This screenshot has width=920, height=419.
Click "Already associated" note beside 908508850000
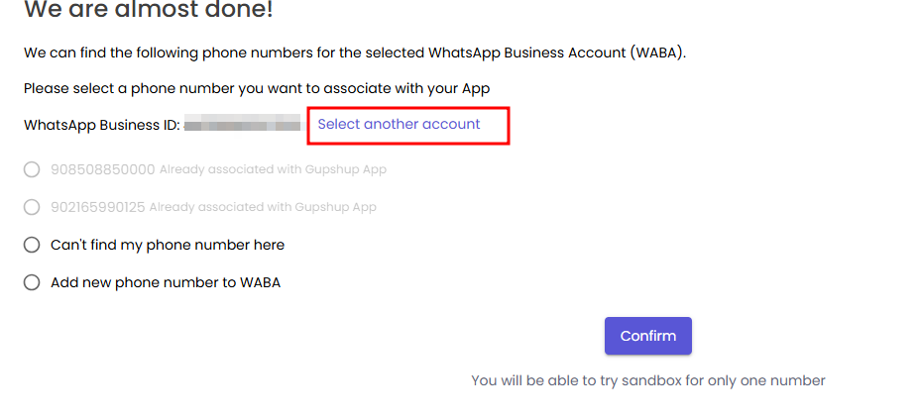click(273, 169)
